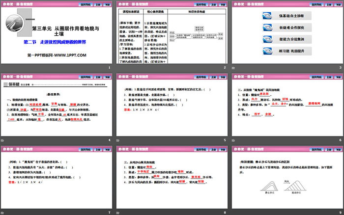
Task: Click slide number 9 label
Action: (x=340, y=213)
